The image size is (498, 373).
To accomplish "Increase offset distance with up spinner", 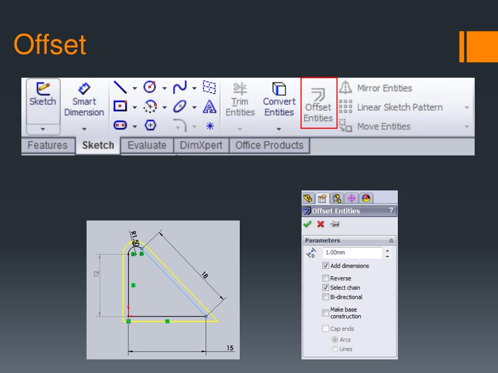I will [388, 251].
